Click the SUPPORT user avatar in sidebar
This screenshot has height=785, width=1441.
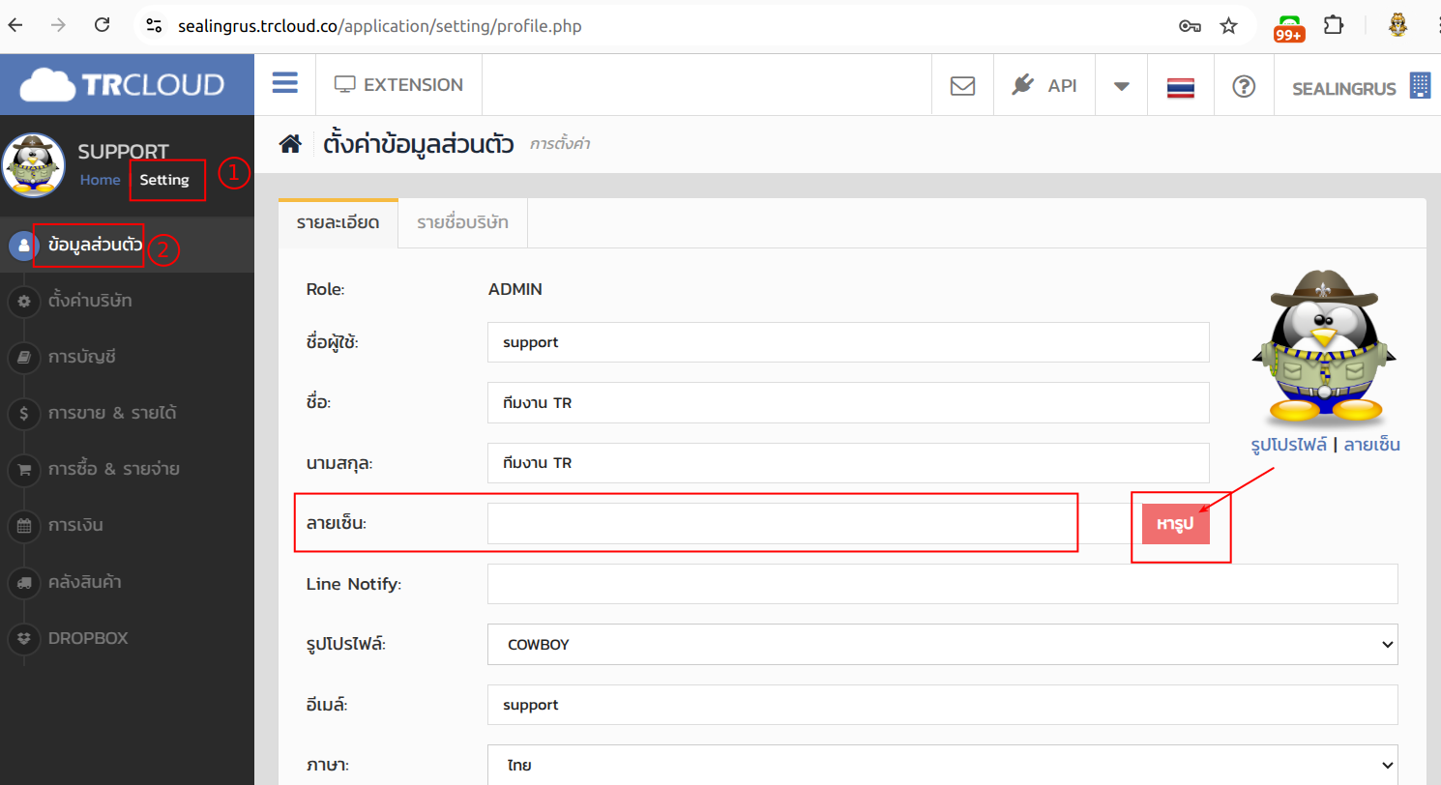pyautogui.click(x=34, y=165)
